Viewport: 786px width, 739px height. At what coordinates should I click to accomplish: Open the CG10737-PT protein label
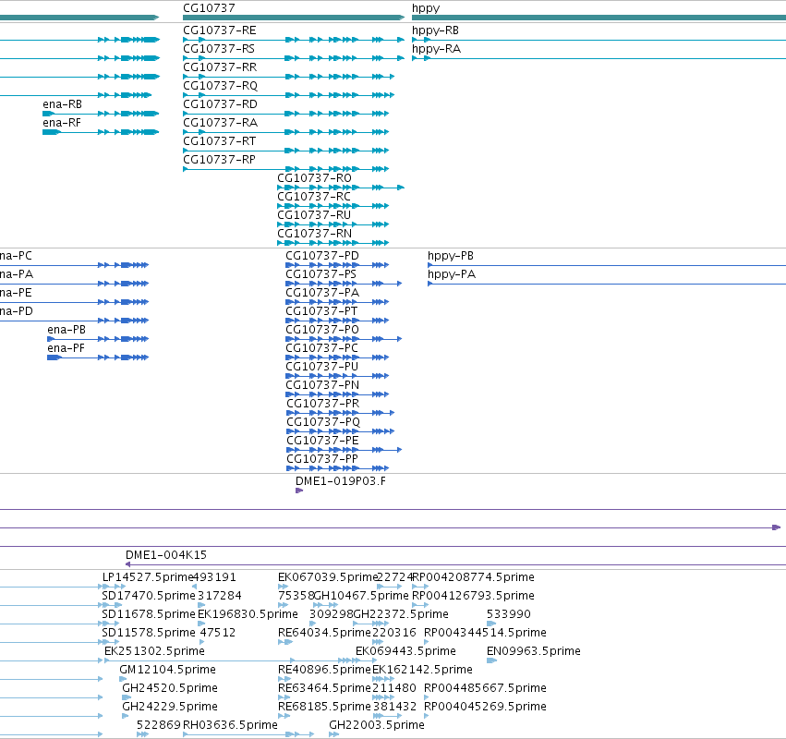(x=321, y=311)
